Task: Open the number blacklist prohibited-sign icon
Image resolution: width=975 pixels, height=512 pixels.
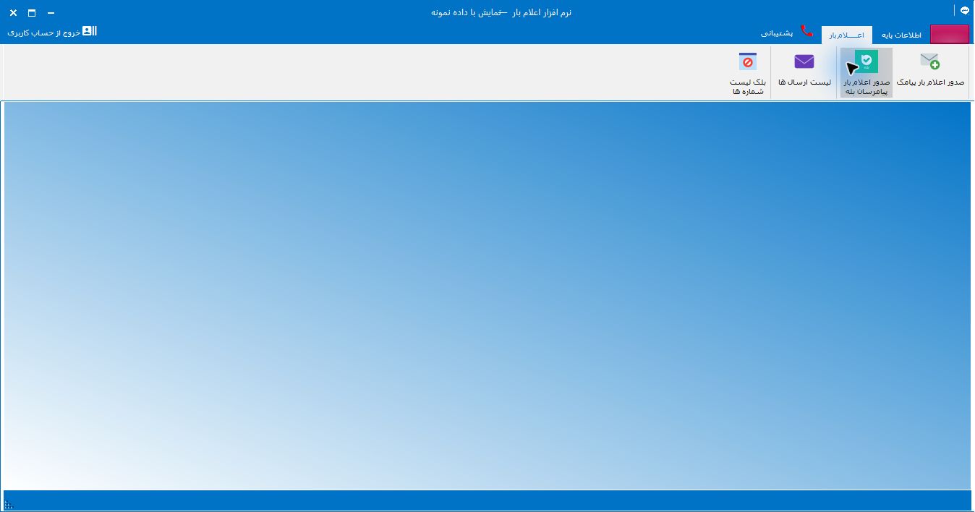Action: (747, 61)
